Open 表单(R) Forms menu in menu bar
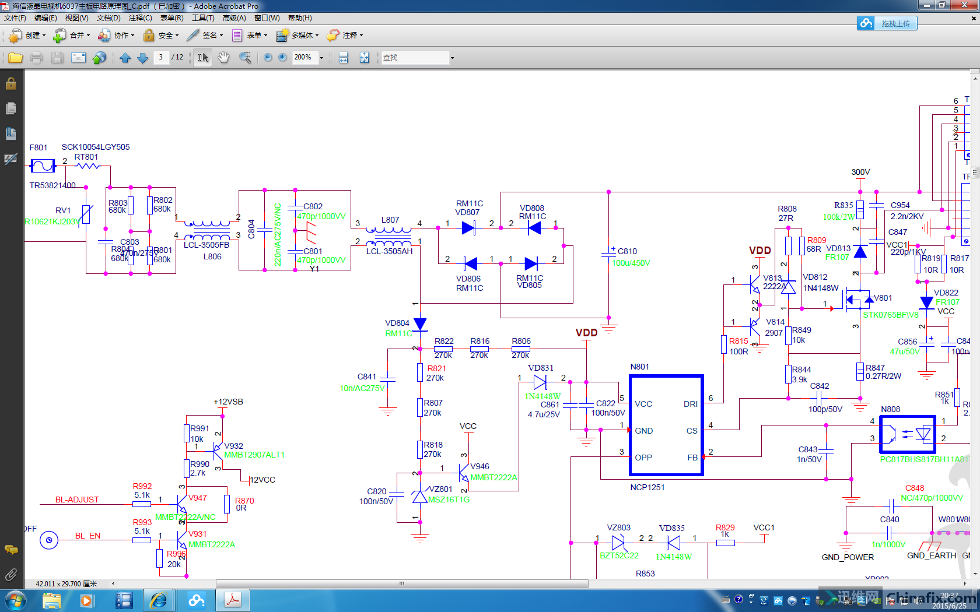This screenshot has height=612, width=980. (x=172, y=18)
